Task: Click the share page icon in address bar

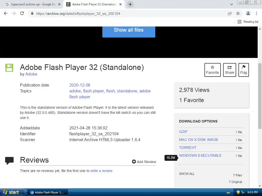Action: click(230, 14)
